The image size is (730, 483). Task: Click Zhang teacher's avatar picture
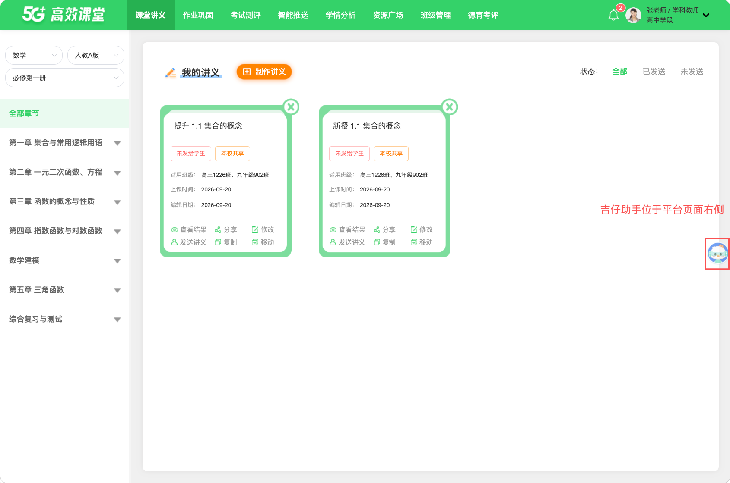pyautogui.click(x=633, y=15)
